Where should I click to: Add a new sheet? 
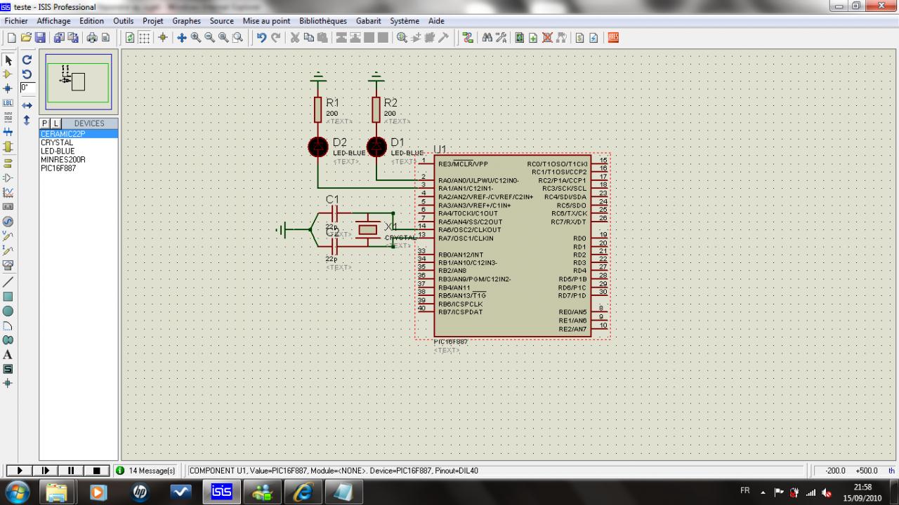tap(533, 37)
